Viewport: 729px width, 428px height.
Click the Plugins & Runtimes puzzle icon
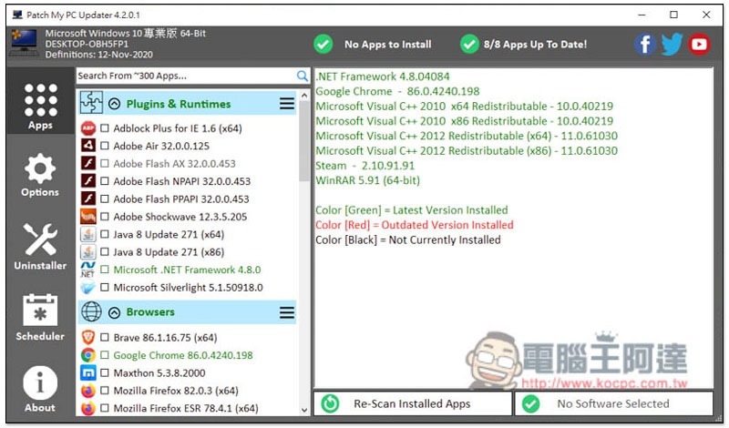pos(91,103)
